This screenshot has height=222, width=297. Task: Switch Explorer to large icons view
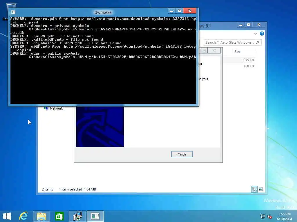tap(261, 189)
